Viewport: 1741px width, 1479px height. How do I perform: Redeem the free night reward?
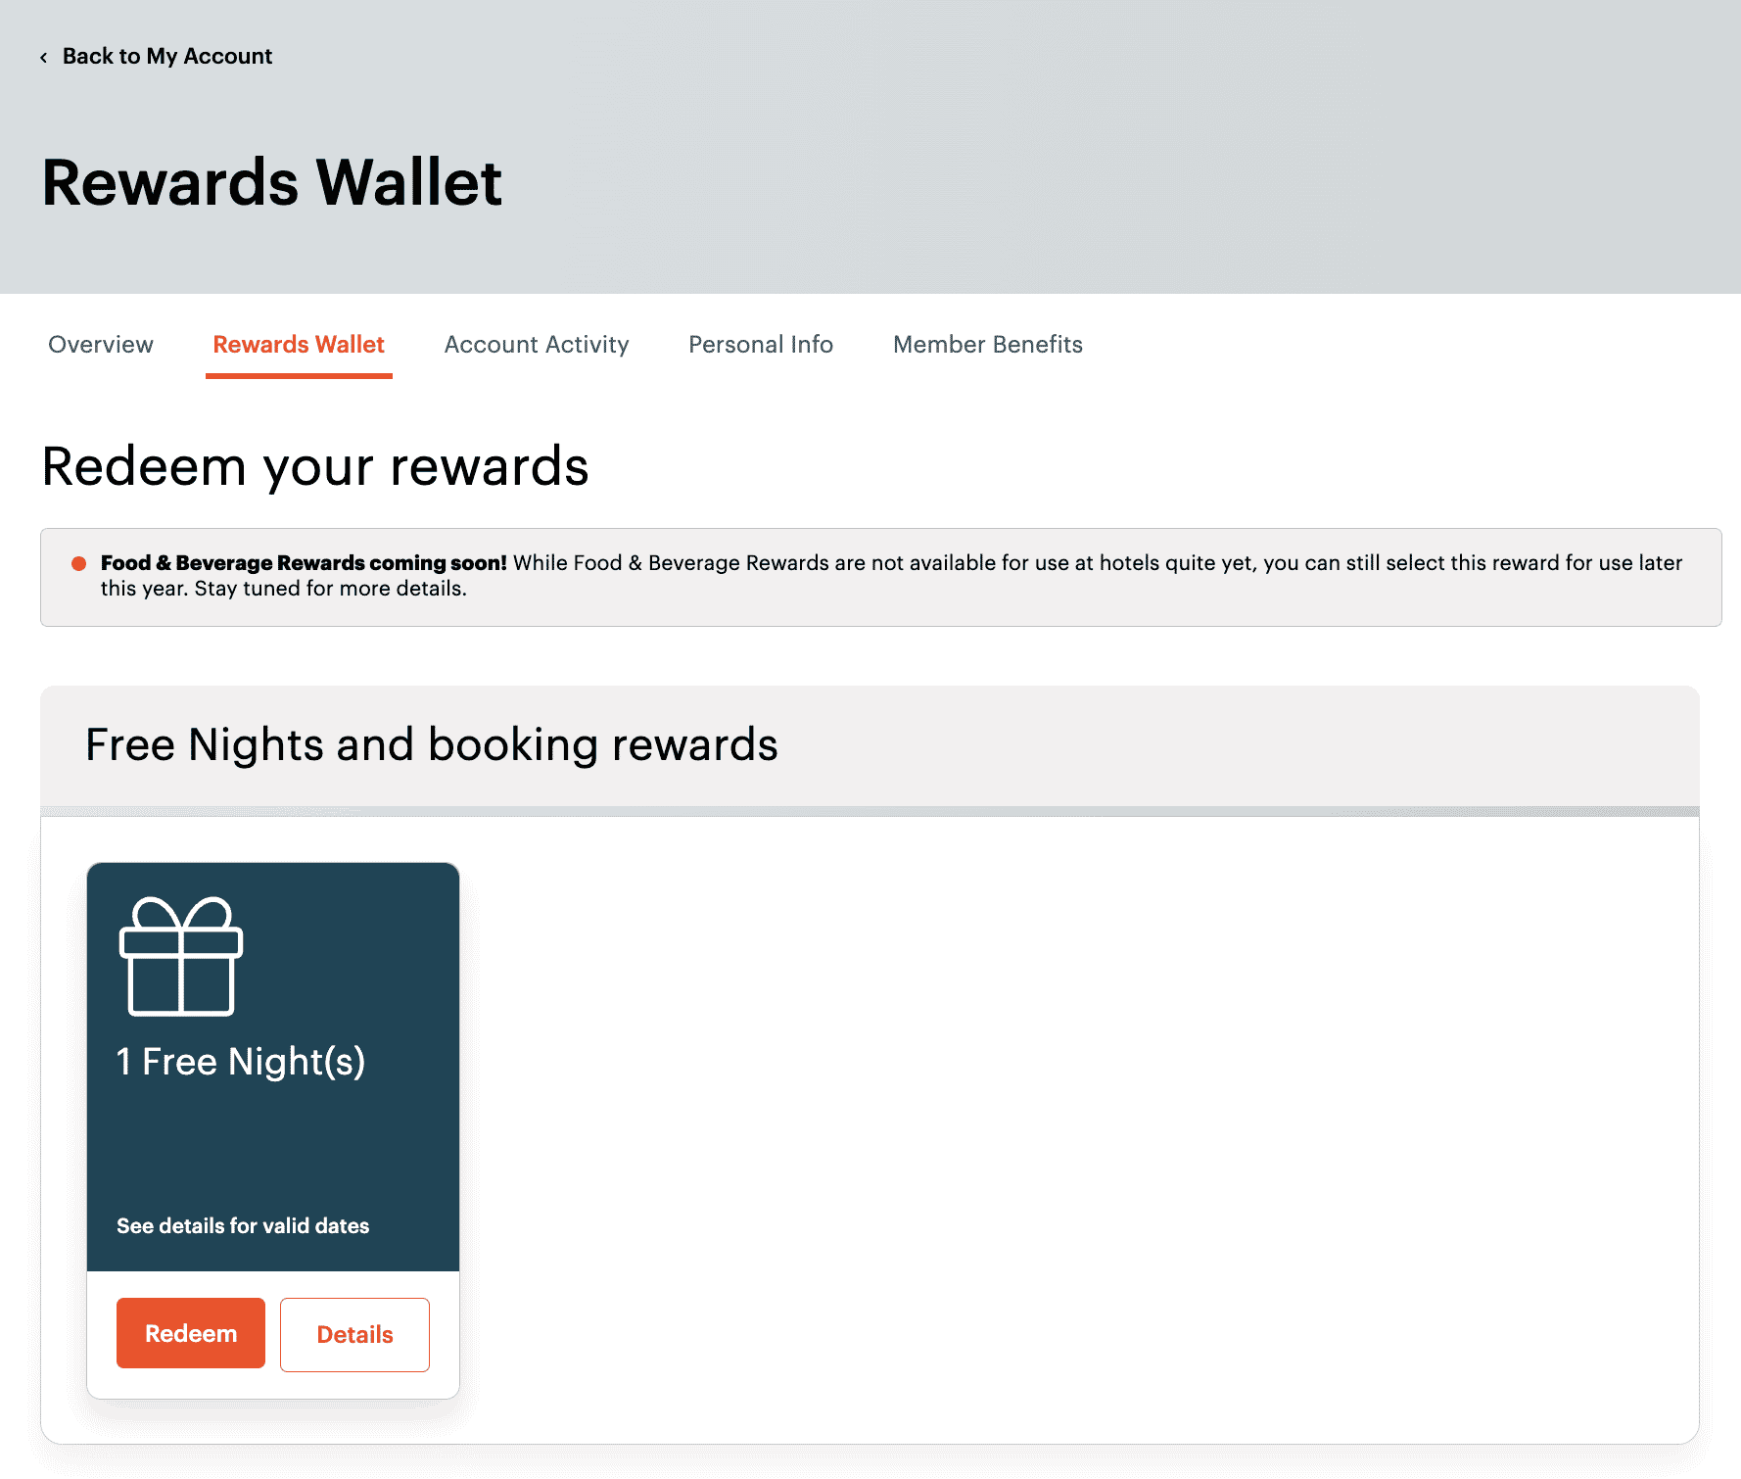(191, 1333)
